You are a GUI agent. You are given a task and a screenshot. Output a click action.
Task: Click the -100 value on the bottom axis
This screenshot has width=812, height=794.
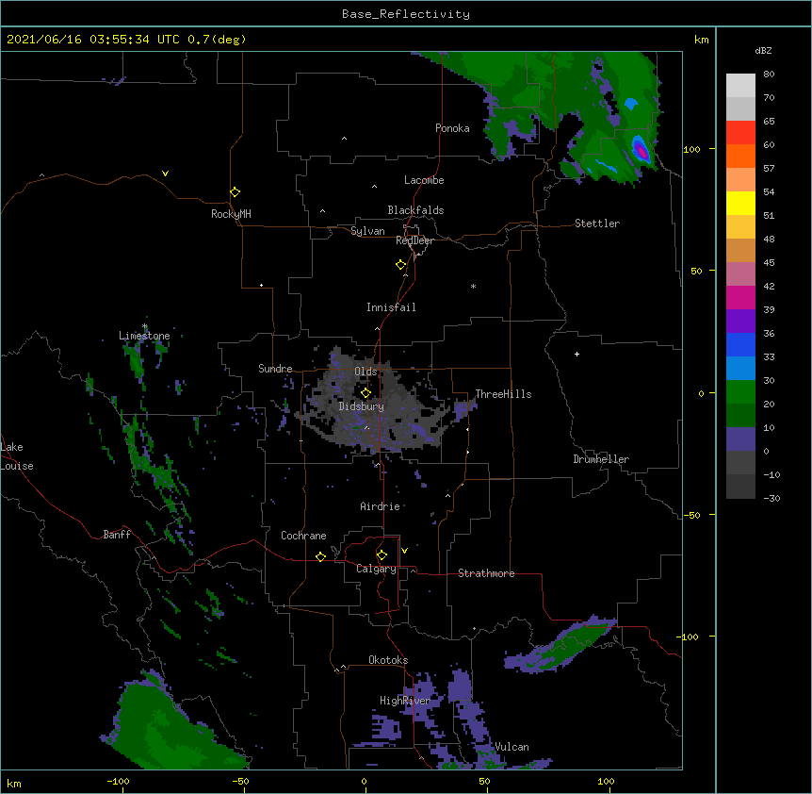[118, 781]
